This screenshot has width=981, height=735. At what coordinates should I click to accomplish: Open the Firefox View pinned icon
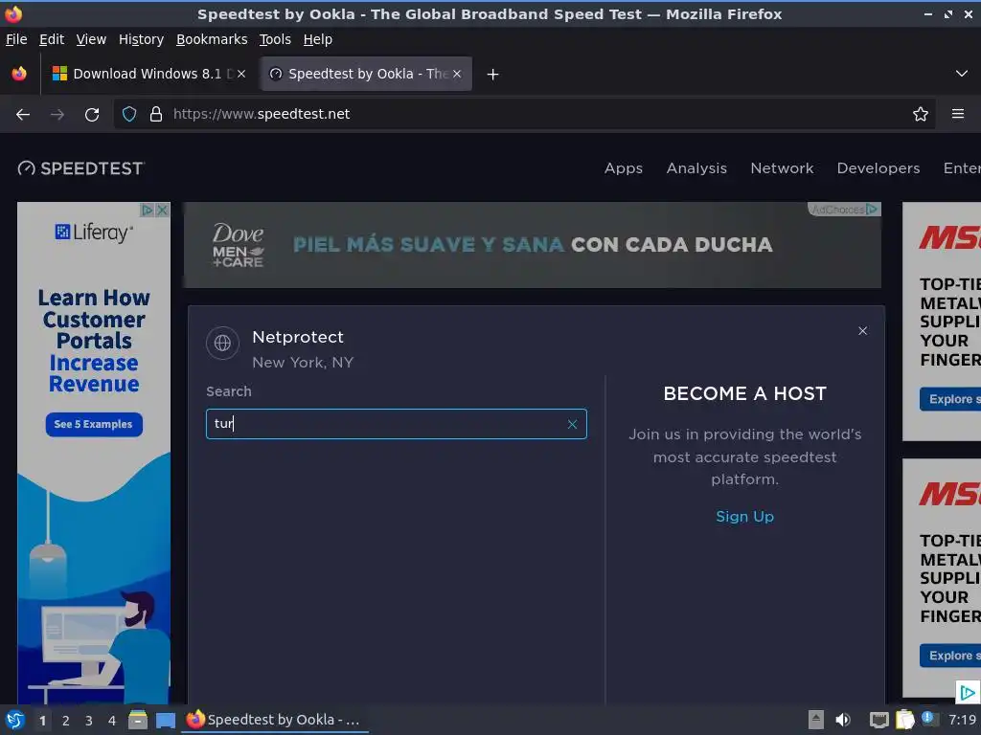tap(19, 74)
